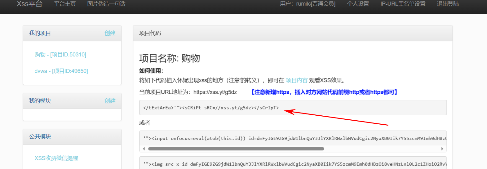The width and height of the screenshot is (487, 169).
Task: Click user label rumilc[普通会员]
Action: pos(308,4)
